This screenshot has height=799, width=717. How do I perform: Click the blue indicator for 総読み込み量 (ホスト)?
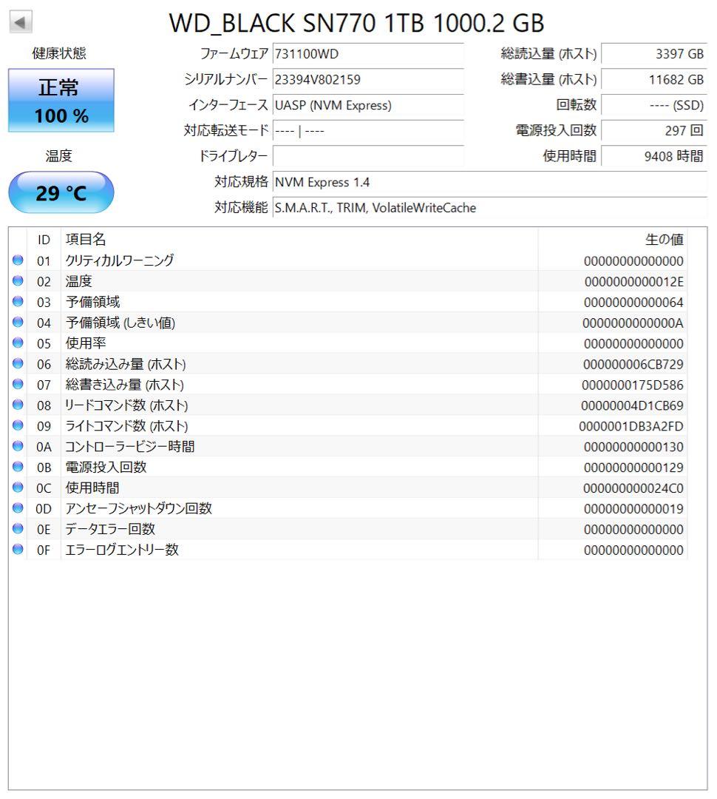pyautogui.click(x=18, y=364)
